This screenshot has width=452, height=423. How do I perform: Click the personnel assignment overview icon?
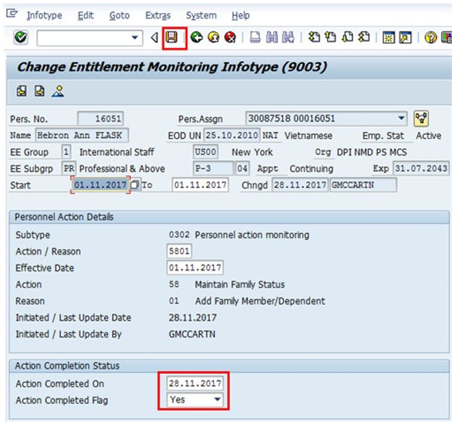[421, 119]
